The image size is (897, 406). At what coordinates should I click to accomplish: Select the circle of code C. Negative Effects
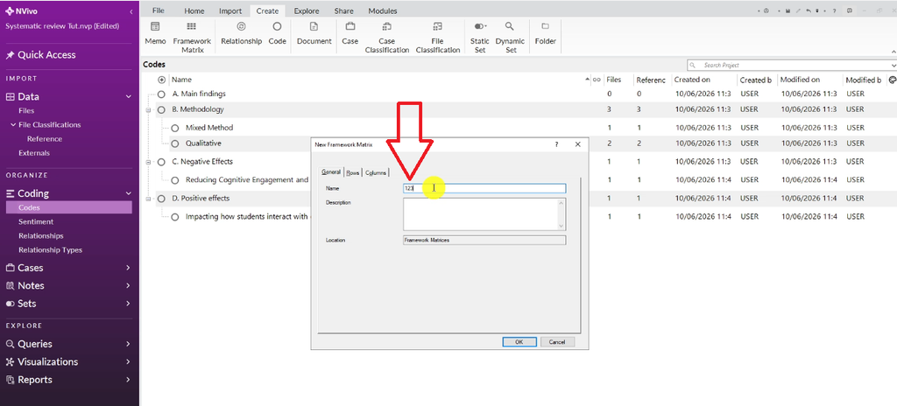[161, 162]
